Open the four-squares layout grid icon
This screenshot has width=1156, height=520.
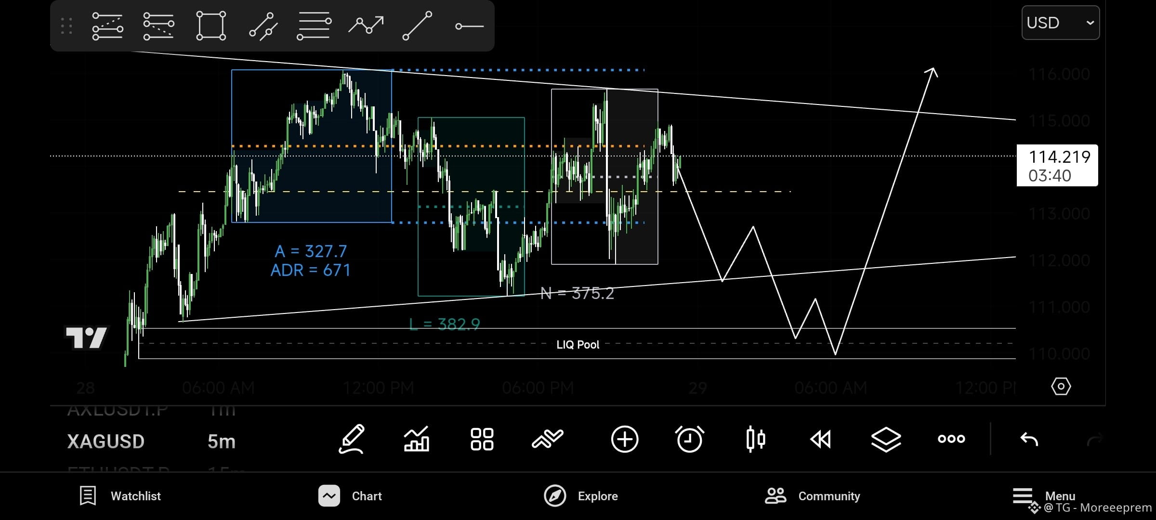click(x=482, y=439)
